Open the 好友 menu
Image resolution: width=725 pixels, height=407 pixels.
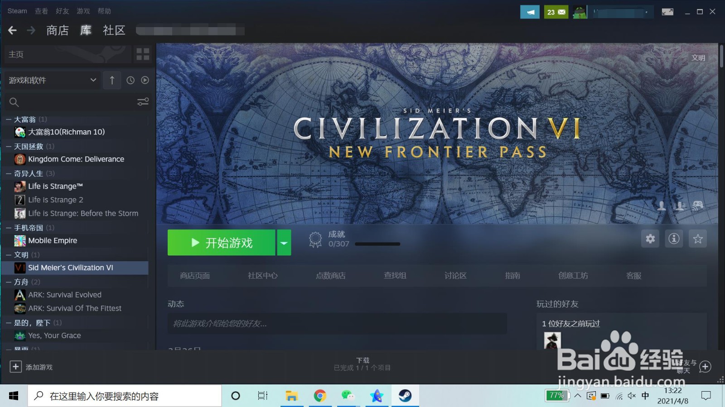point(63,11)
